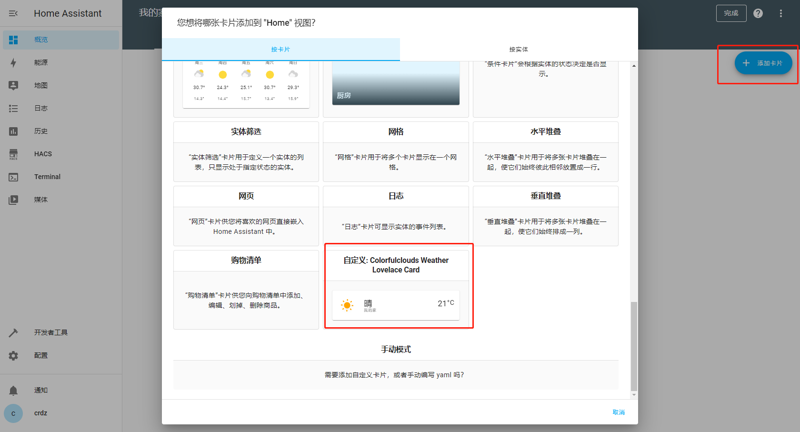Open the HACS store icon
The height and width of the screenshot is (432, 800).
tap(13, 154)
